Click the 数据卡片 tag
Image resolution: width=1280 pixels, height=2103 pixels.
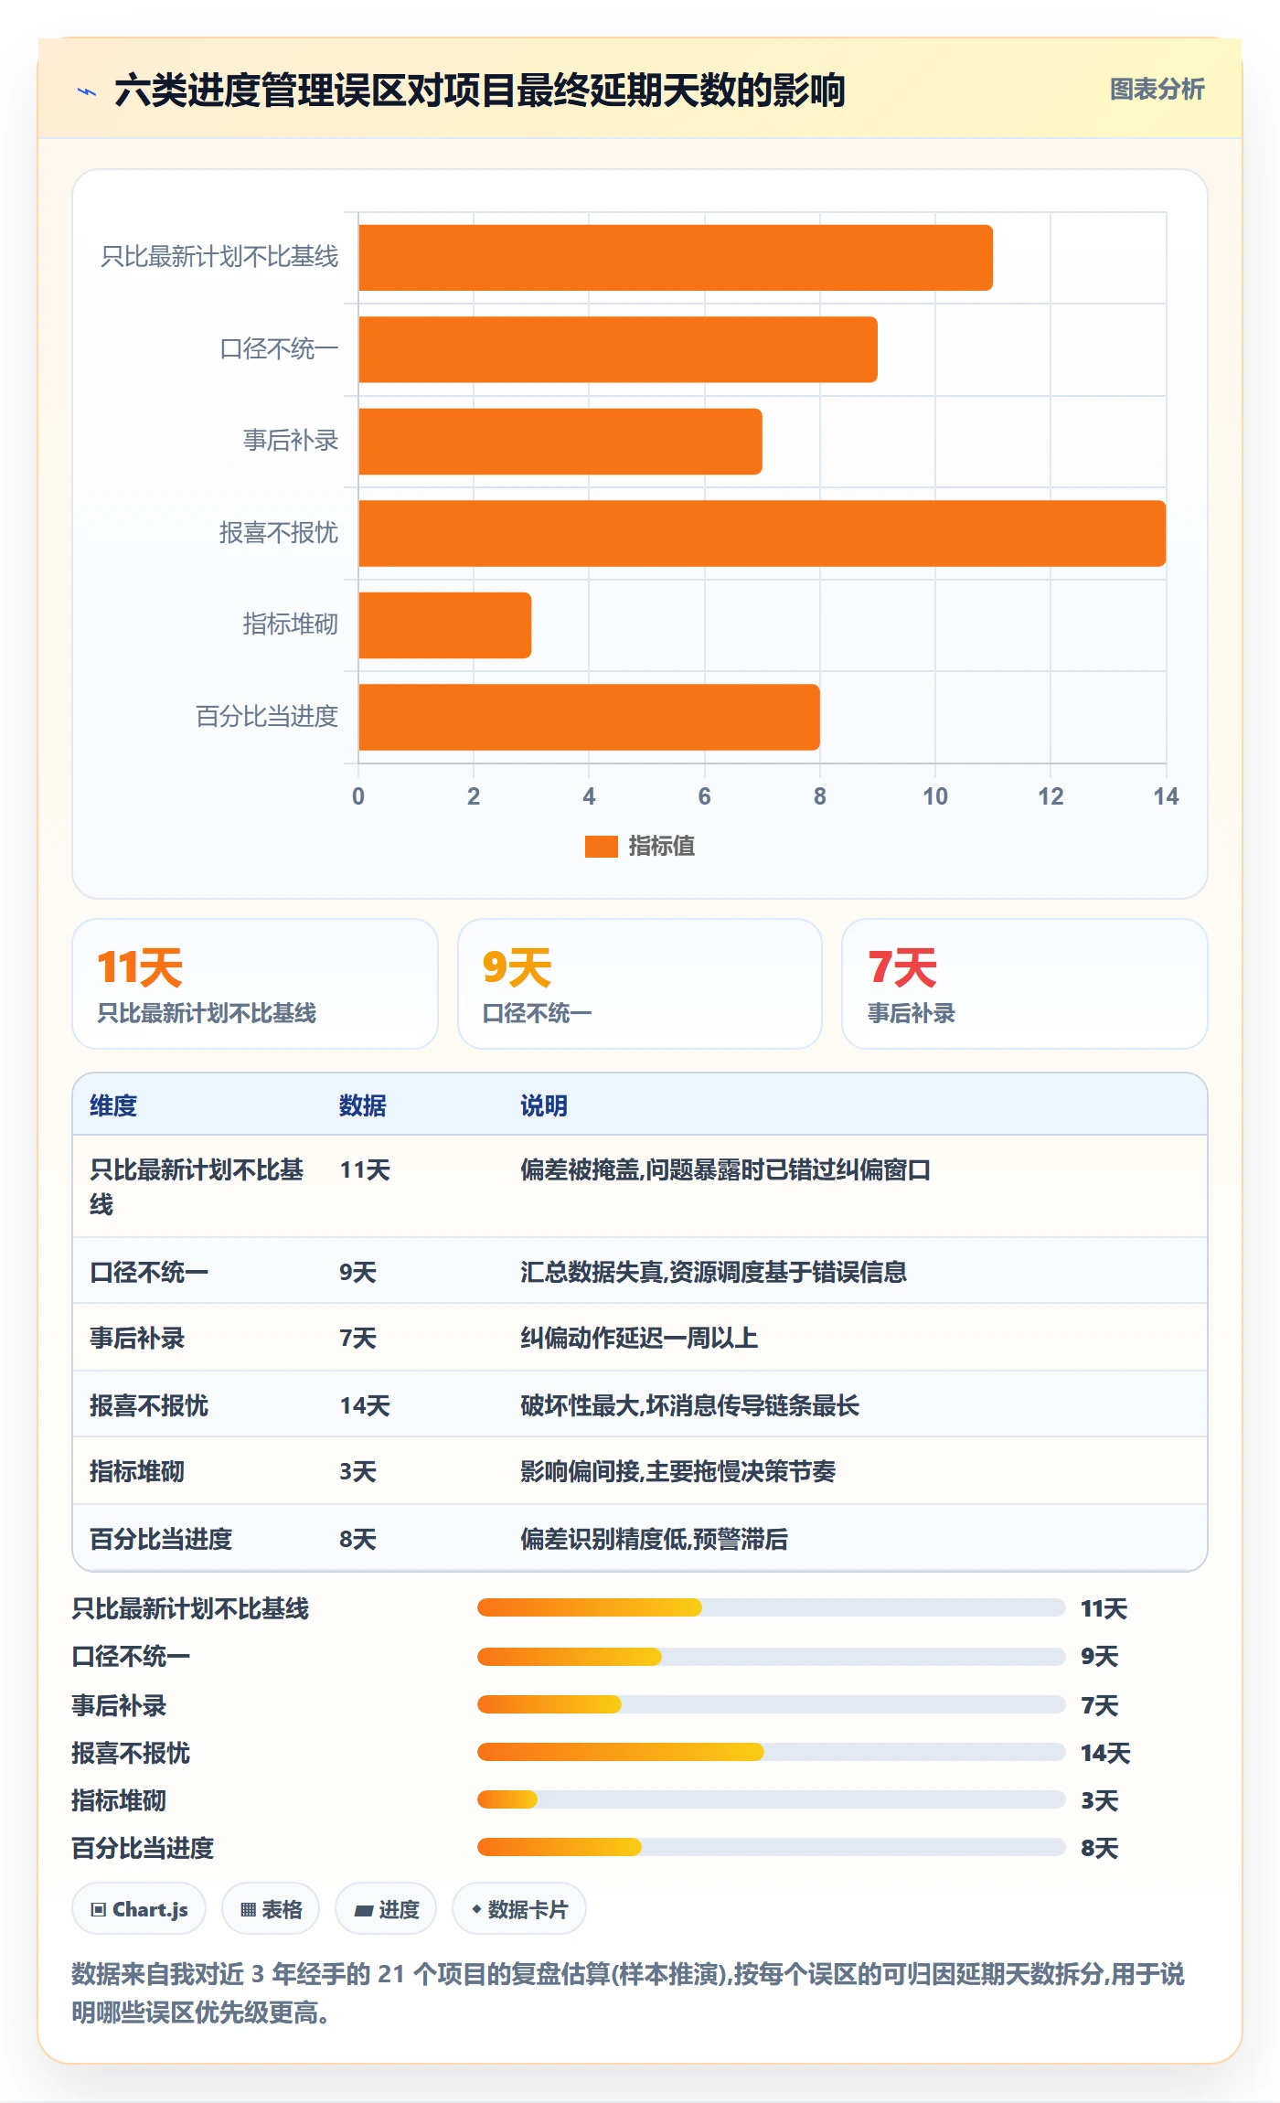519,1909
